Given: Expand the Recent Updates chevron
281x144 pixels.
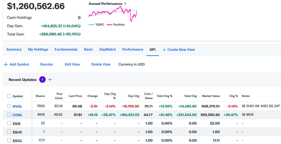Looking at the screenshot, I should click(x=50, y=80).
